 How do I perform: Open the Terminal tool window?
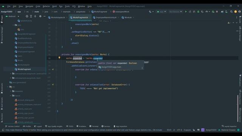(x=94, y=126)
